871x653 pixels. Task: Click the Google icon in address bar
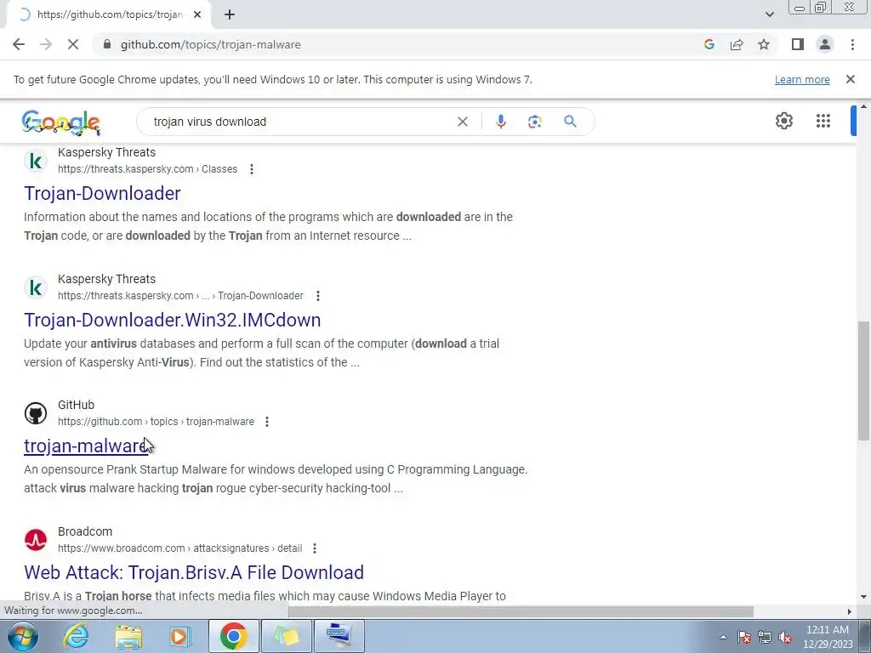click(x=709, y=44)
